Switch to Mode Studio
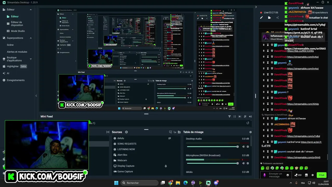Image resolution: width=332 pixels, height=187 pixels. pyautogui.click(x=18, y=31)
